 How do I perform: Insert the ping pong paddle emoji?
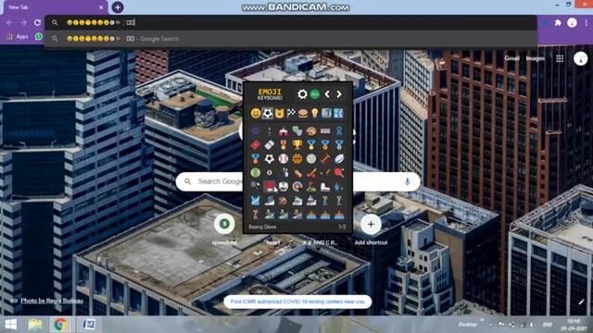click(339, 173)
